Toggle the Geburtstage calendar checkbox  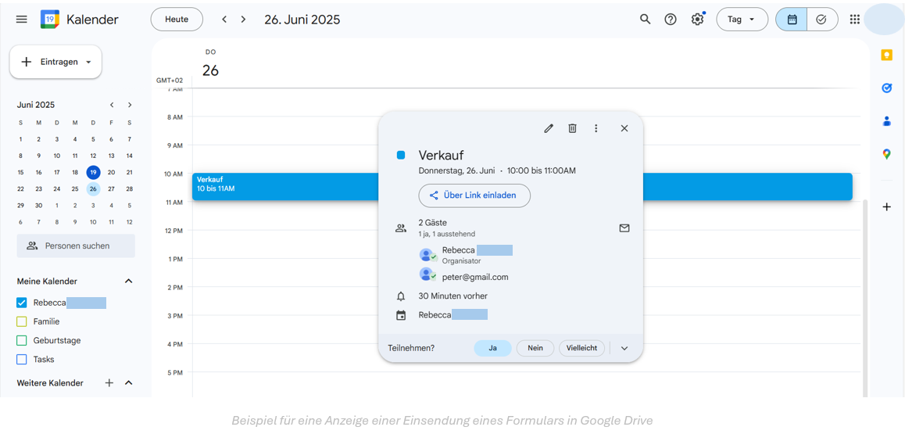22,340
